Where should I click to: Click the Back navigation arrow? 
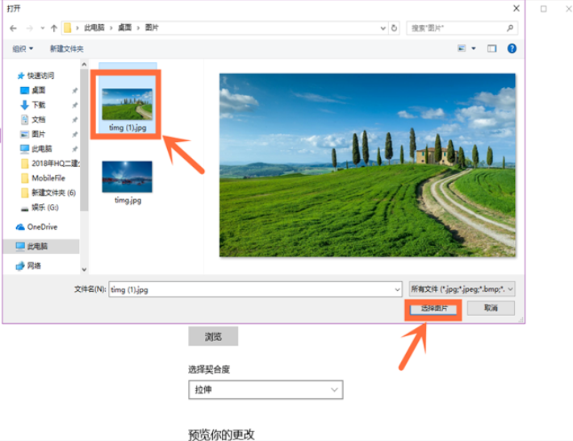(x=13, y=27)
